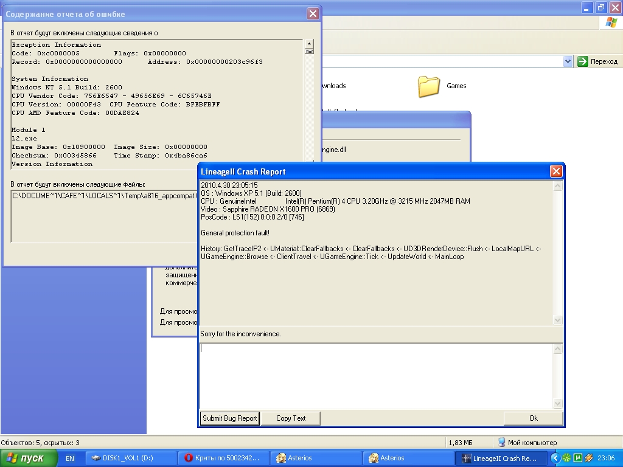The width and height of the screenshot is (623, 467).
Task: Open ICQ green flower tray icon
Action: (567, 458)
